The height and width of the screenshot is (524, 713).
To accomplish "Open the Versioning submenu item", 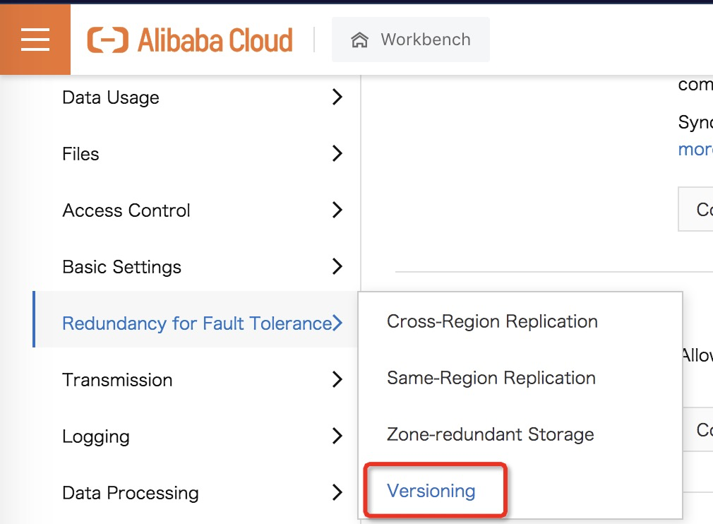I will pos(431,491).
